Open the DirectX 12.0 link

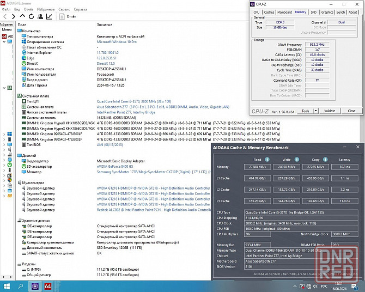click(106, 64)
